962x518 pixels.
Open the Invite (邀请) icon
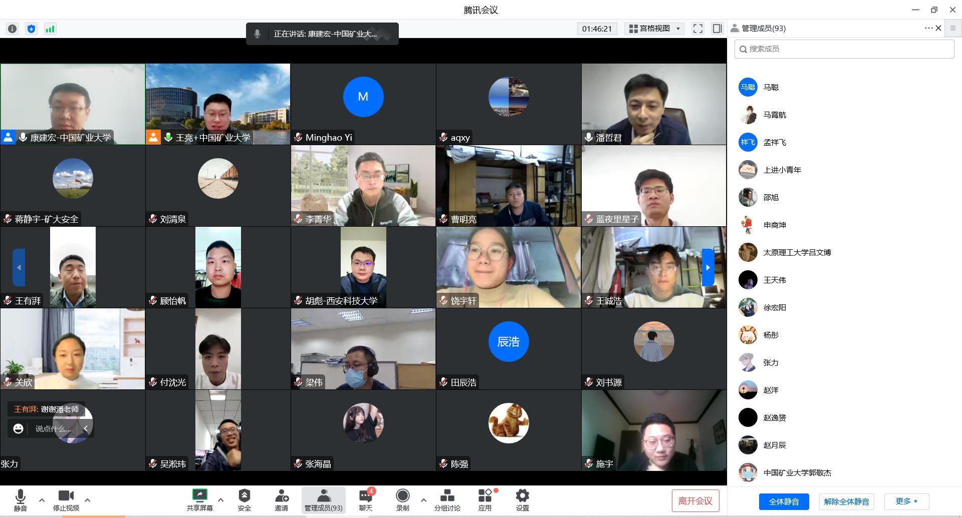pos(281,500)
